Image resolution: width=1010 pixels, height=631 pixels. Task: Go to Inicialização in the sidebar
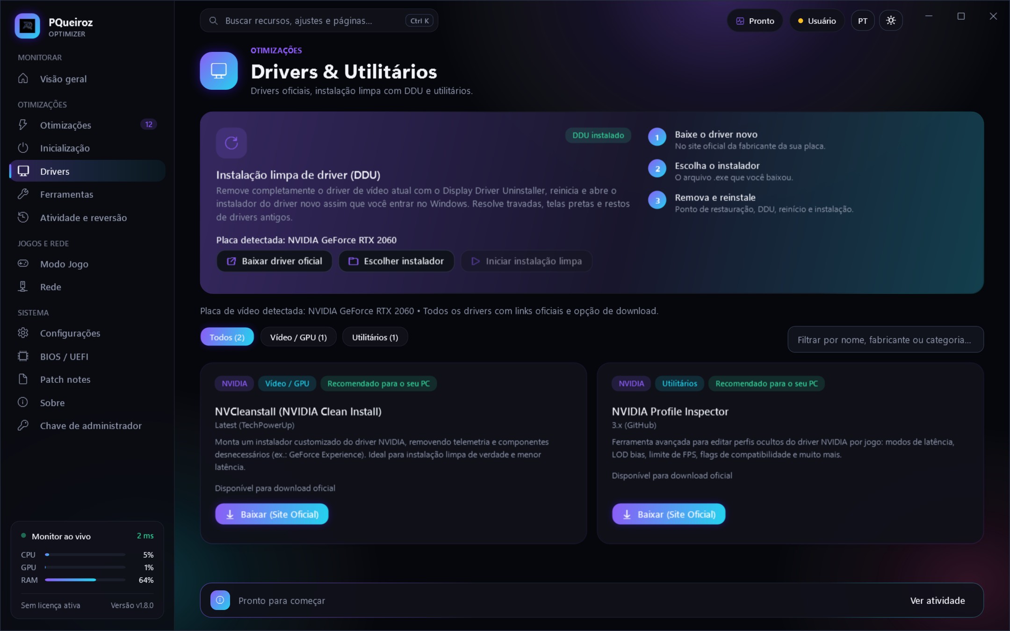tap(87, 148)
